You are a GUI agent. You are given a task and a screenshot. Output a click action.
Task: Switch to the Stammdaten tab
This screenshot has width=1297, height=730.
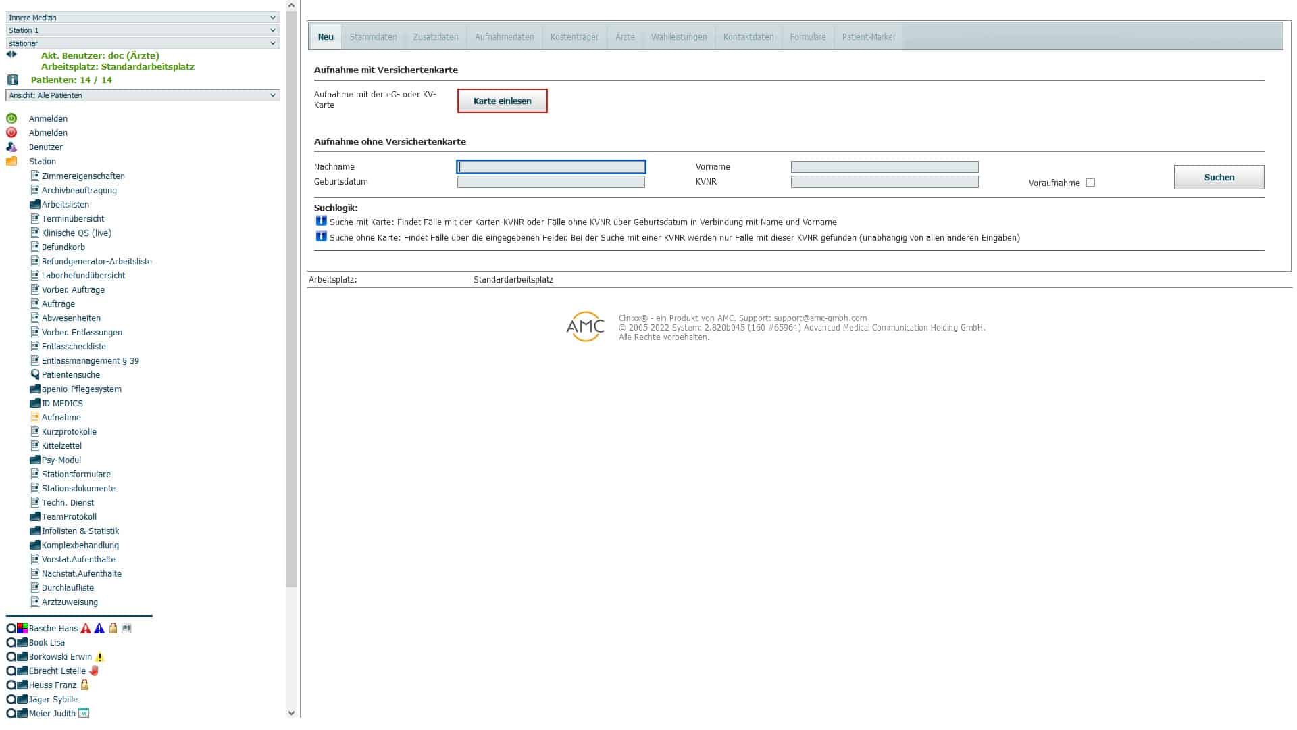pos(373,37)
